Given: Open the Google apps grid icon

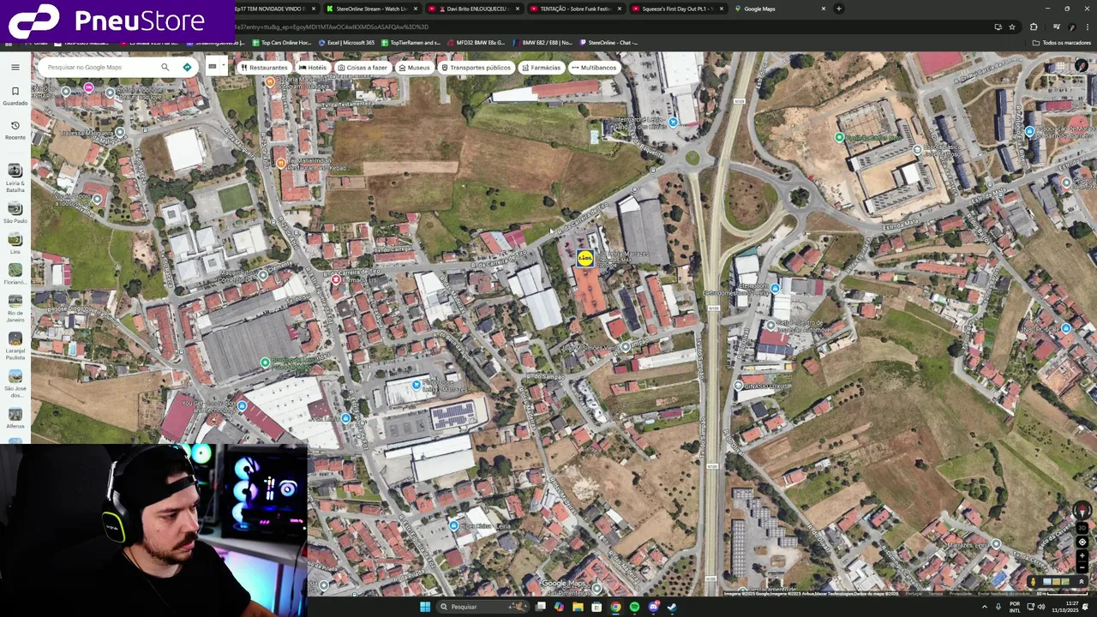Looking at the screenshot, I should (x=1060, y=67).
